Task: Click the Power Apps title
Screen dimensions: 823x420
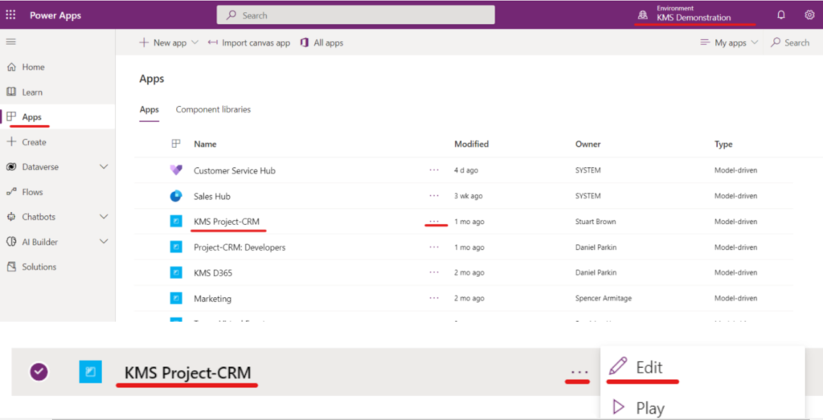Action: pos(55,15)
